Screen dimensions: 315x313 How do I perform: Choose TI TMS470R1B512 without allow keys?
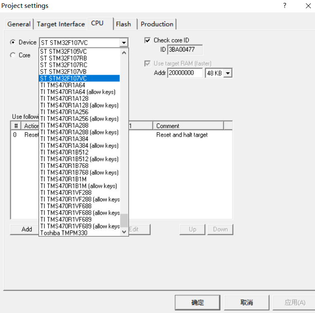(x=79, y=152)
